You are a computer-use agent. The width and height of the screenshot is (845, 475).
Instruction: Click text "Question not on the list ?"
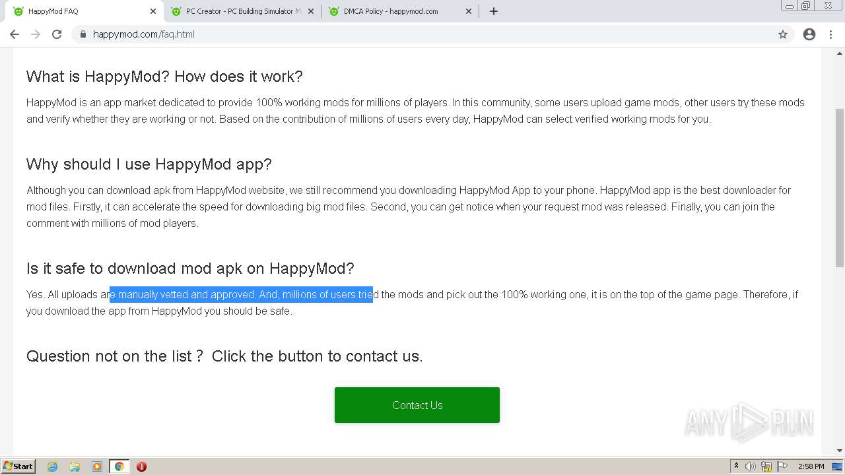tap(115, 356)
